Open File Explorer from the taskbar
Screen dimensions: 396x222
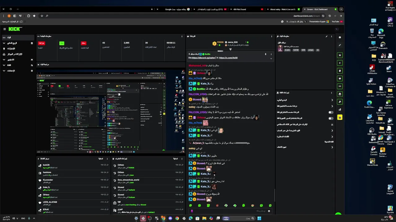tap(204, 218)
